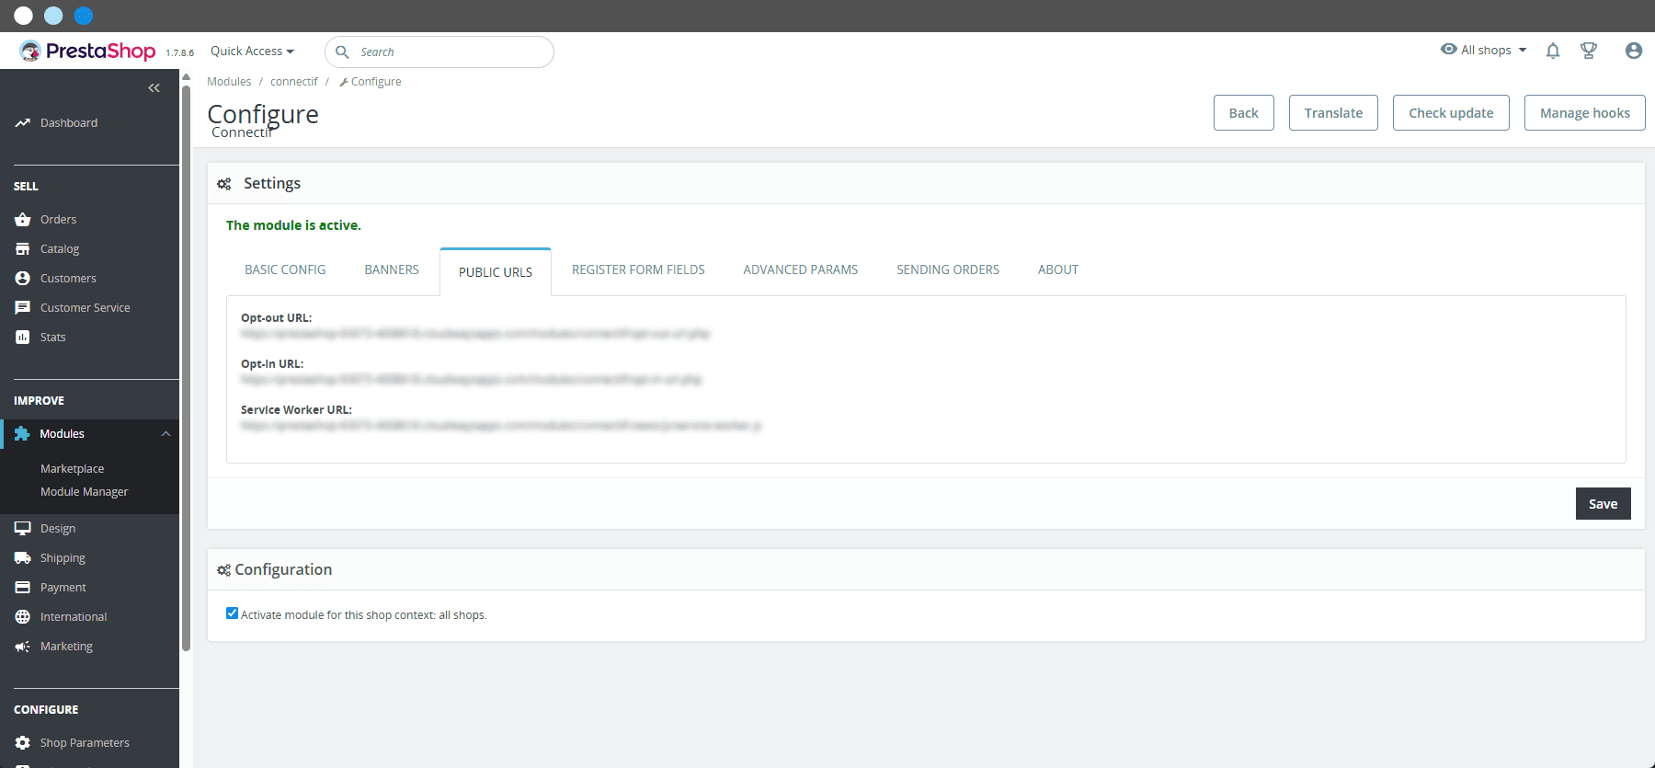The height and width of the screenshot is (768, 1655).
Task: Click the Shipping truck icon
Action: coord(23,557)
